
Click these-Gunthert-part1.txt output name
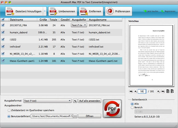tap(103, 61)
